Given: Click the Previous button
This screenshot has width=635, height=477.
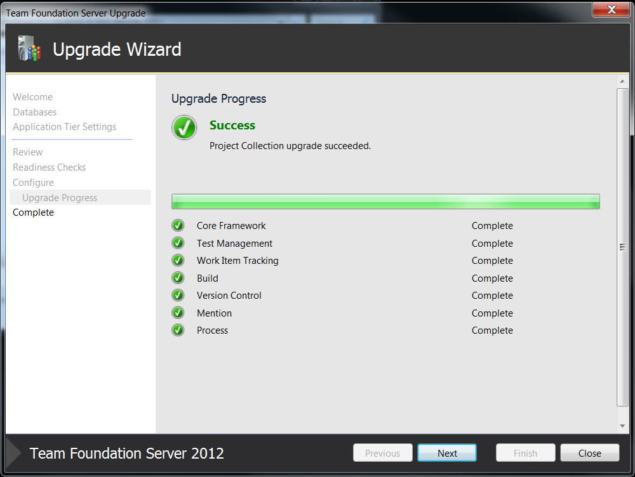Looking at the screenshot, I should [383, 453].
